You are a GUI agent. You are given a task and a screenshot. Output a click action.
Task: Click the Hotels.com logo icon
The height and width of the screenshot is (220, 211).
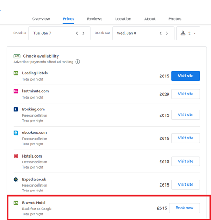(x=16, y=156)
